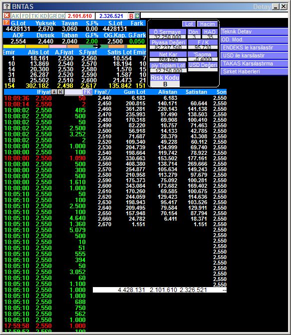This screenshot has width=291, height=335.
Task: Toggle the TK toolbar button
Action: [x=34, y=16]
